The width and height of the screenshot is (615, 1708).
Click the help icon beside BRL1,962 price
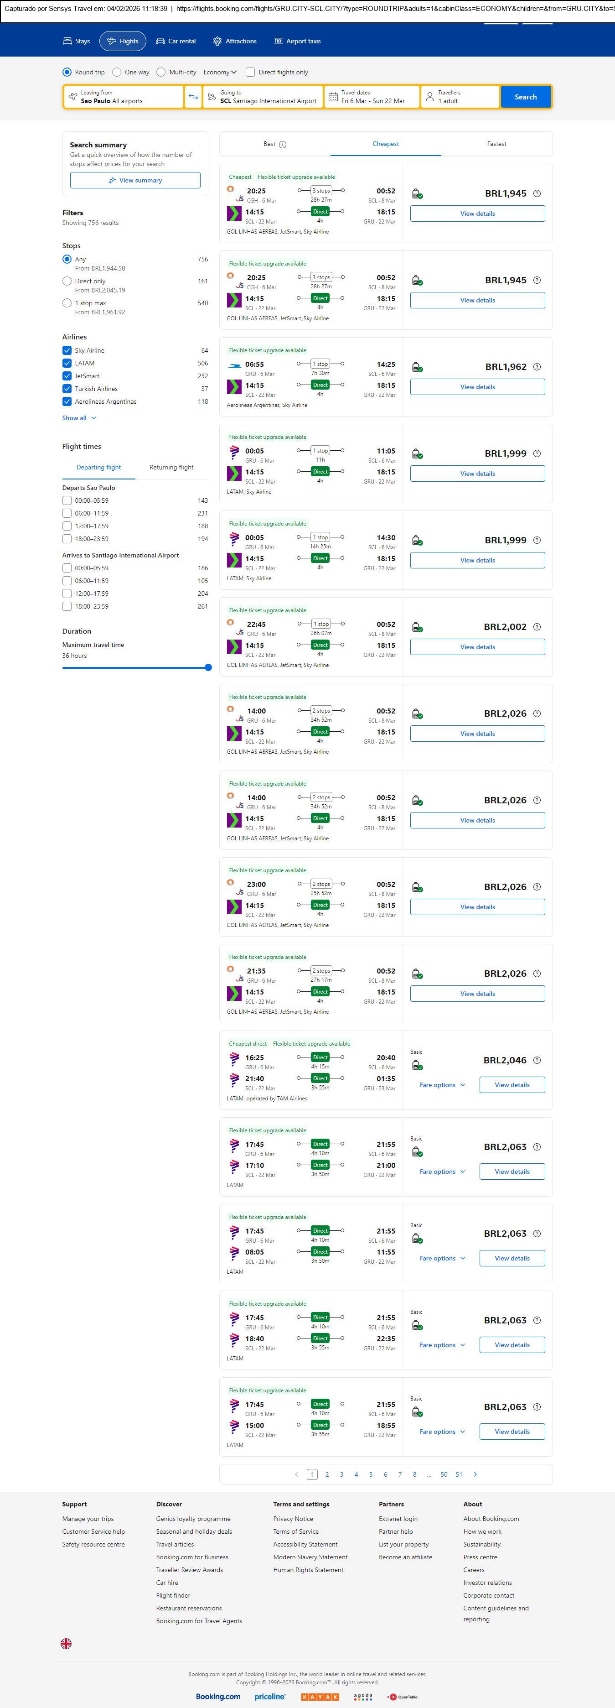pyautogui.click(x=537, y=367)
